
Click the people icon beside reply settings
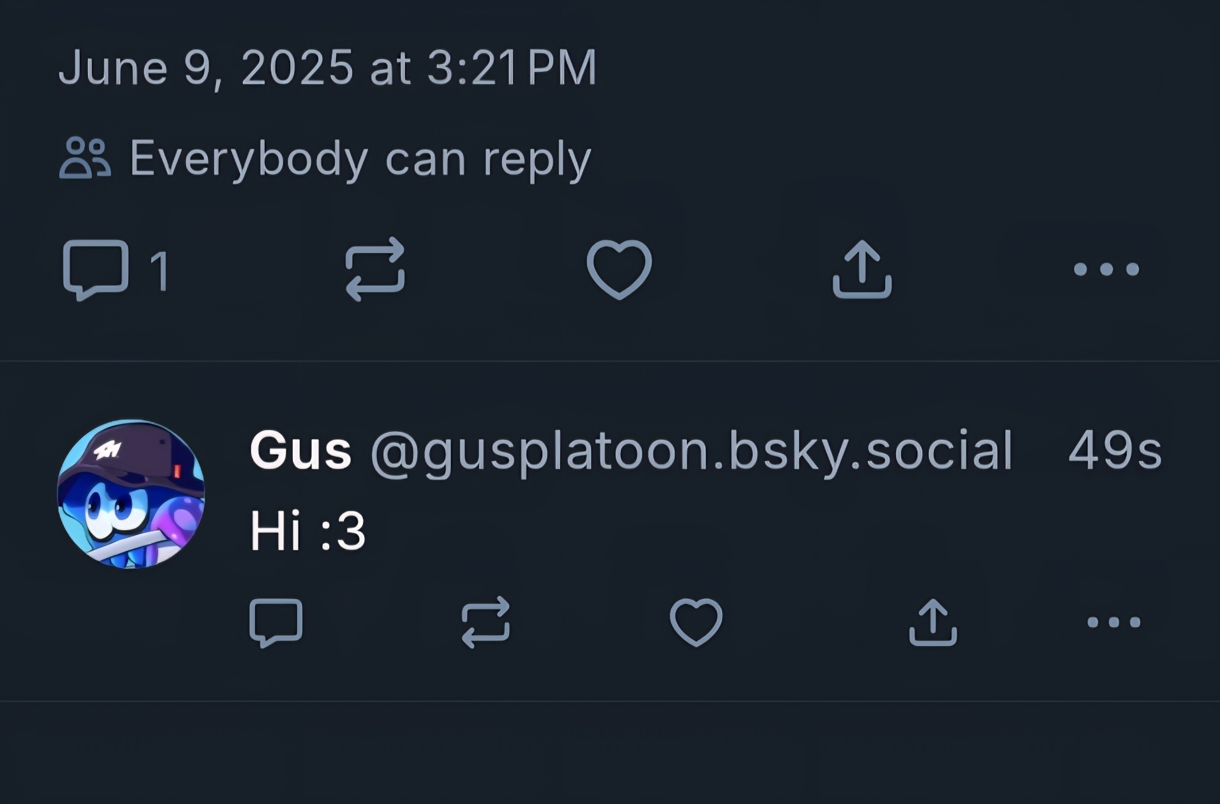(x=85, y=158)
